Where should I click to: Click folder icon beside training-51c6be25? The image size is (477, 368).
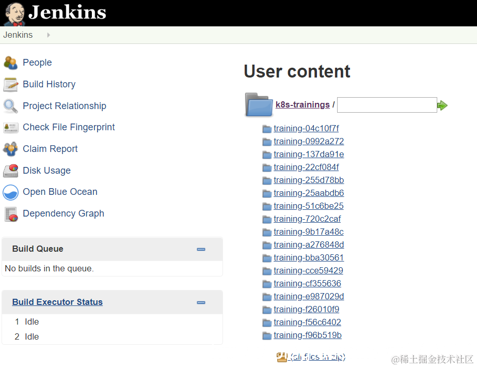click(267, 206)
